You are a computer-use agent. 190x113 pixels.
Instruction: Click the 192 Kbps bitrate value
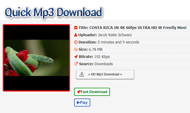click(102, 57)
